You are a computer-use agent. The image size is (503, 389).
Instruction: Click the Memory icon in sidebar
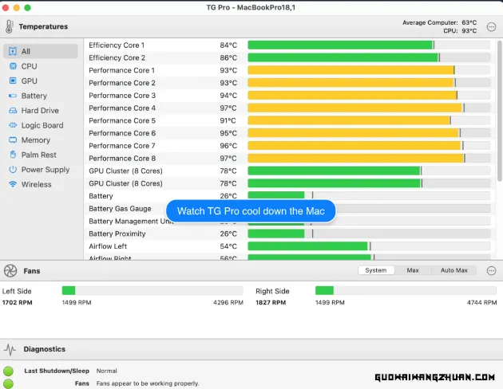click(13, 140)
